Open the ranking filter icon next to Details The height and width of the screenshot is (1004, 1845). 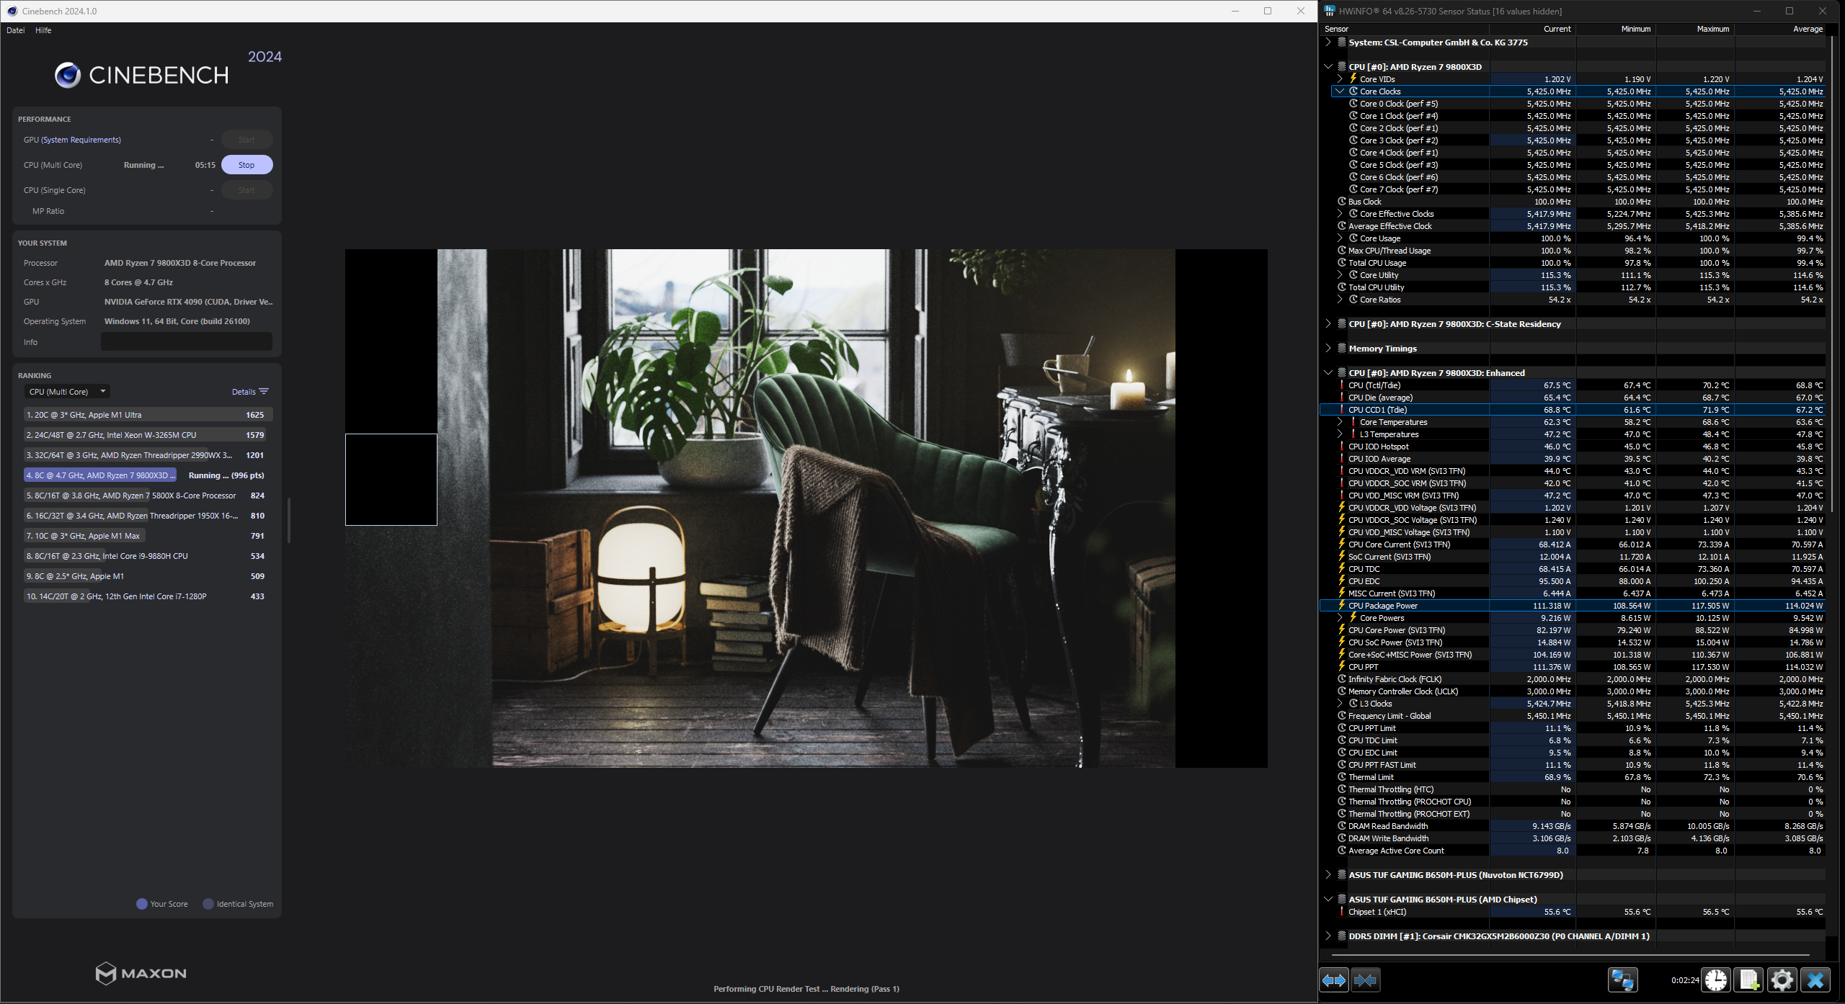tap(264, 391)
